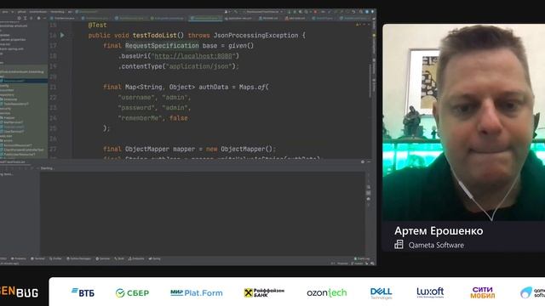Viewport: 545px width, 306px height.
Task: Click the Сити Мобил sponsor logo
Action: tap(483, 292)
